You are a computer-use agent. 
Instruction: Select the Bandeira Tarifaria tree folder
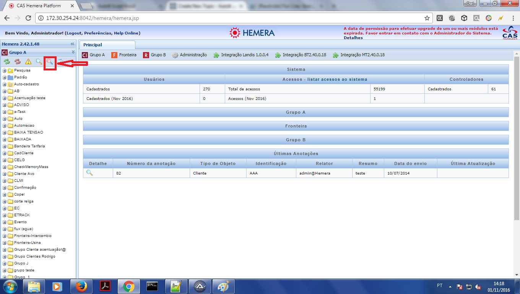point(29,146)
